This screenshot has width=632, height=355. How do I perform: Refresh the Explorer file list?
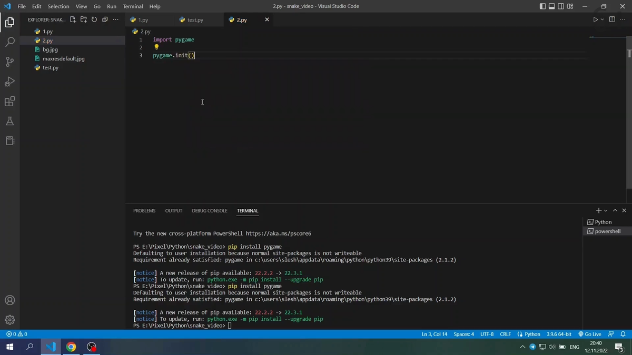pyautogui.click(x=94, y=19)
